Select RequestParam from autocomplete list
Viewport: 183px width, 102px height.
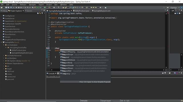[85, 68]
